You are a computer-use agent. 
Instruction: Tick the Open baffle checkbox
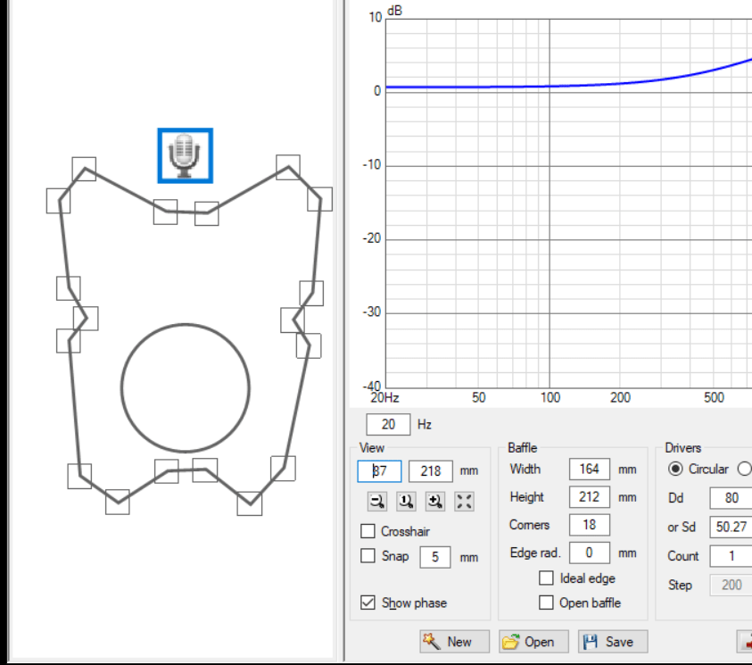click(546, 603)
